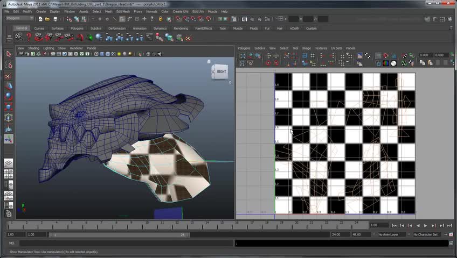Screen dimensions: 457x258
Task: Open the Polygons menu set dropdown
Action: point(20,18)
